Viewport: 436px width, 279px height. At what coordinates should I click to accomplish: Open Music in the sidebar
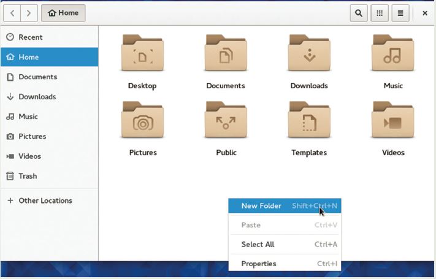(x=50, y=117)
